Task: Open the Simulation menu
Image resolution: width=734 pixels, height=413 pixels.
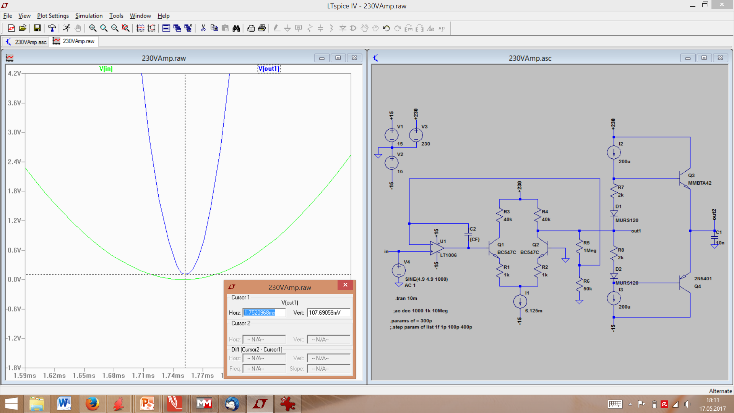Action: pyautogui.click(x=89, y=16)
